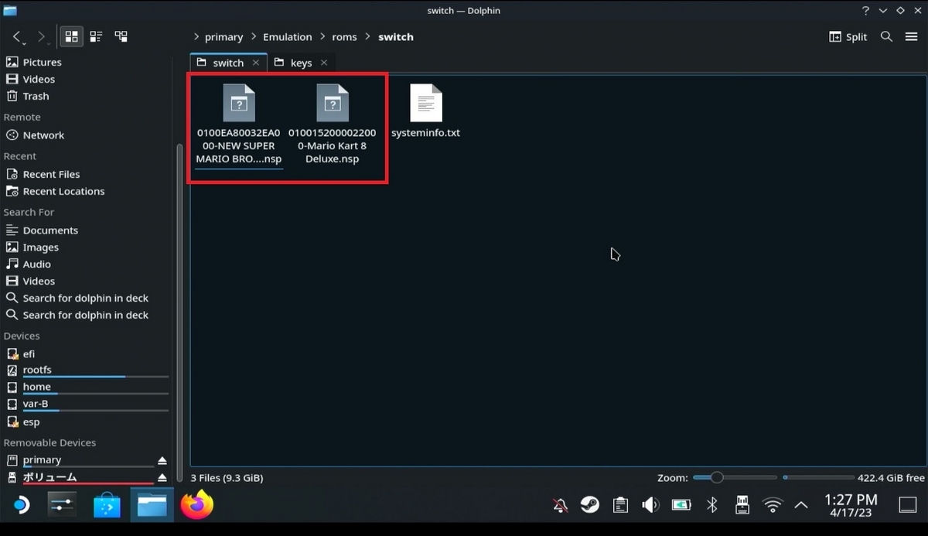Select 'primary' in the breadcrumb path
Screen dimensions: 928x536
pyautogui.click(x=223, y=36)
